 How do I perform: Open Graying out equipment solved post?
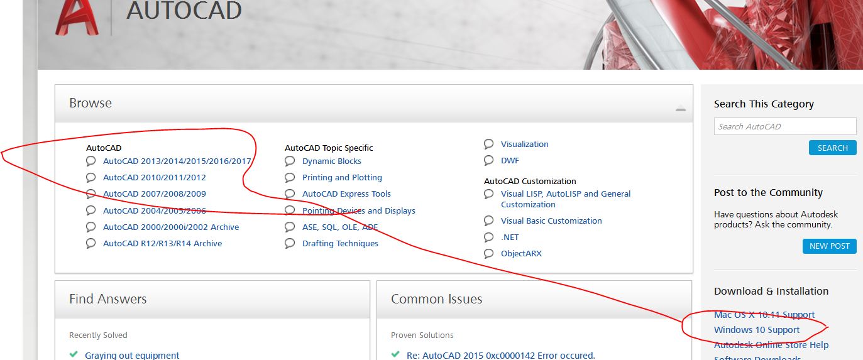[132, 356]
